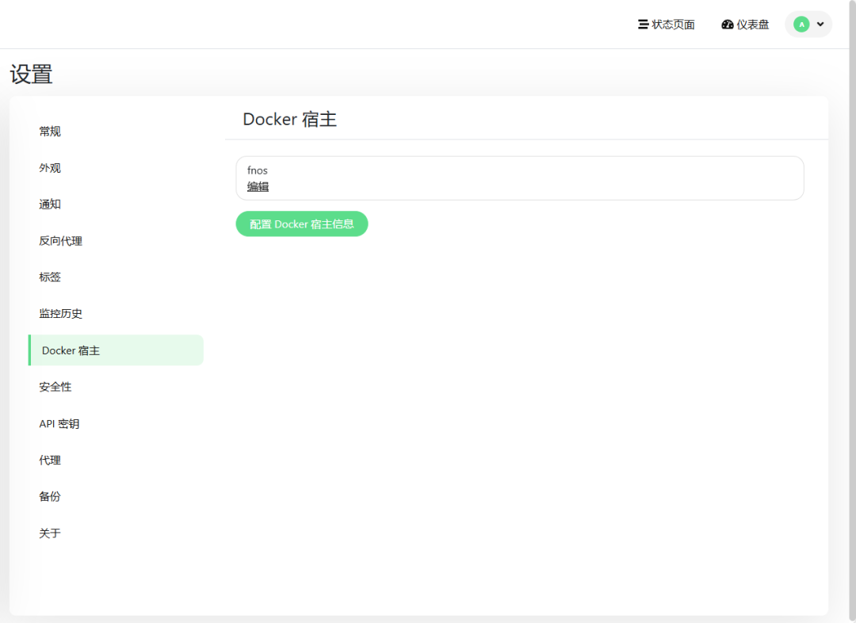Go to API 密钥 settings
856x623 pixels.
tap(59, 424)
